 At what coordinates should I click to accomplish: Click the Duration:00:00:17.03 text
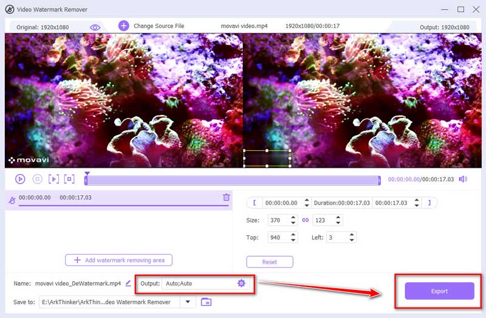point(342,203)
